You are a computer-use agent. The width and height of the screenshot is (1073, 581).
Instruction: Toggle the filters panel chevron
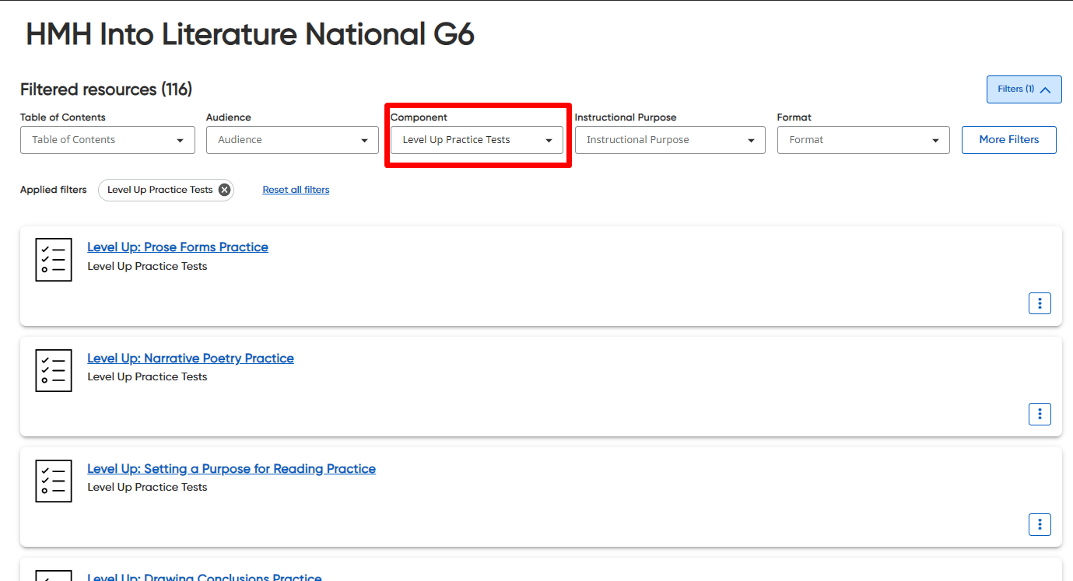pos(1044,89)
